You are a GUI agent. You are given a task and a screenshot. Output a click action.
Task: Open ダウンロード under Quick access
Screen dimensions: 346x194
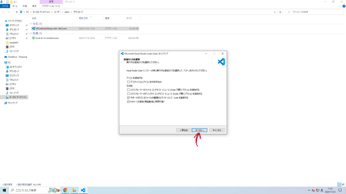(x=14, y=30)
